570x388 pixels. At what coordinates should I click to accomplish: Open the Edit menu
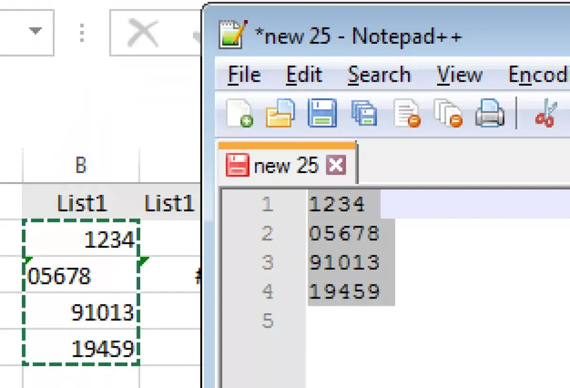304,75
